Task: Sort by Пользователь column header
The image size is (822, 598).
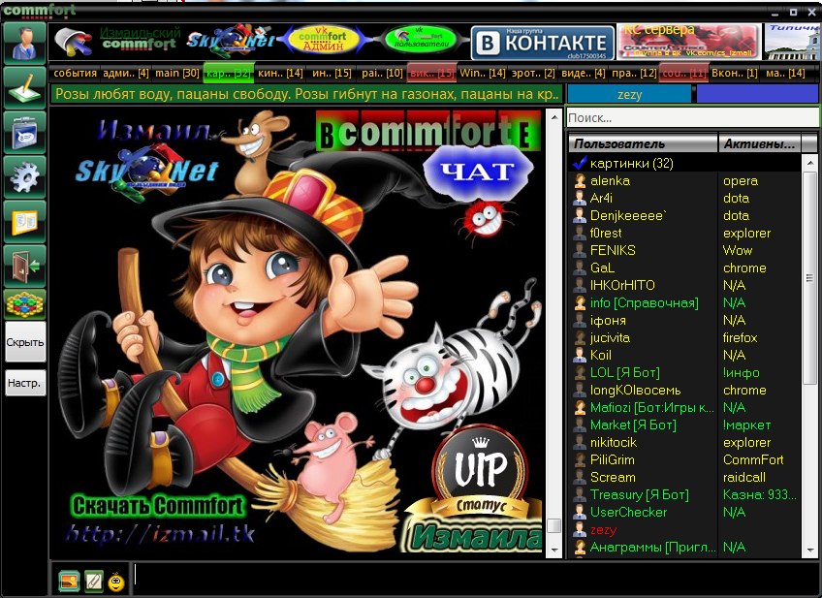Action: tap(643, 143)
